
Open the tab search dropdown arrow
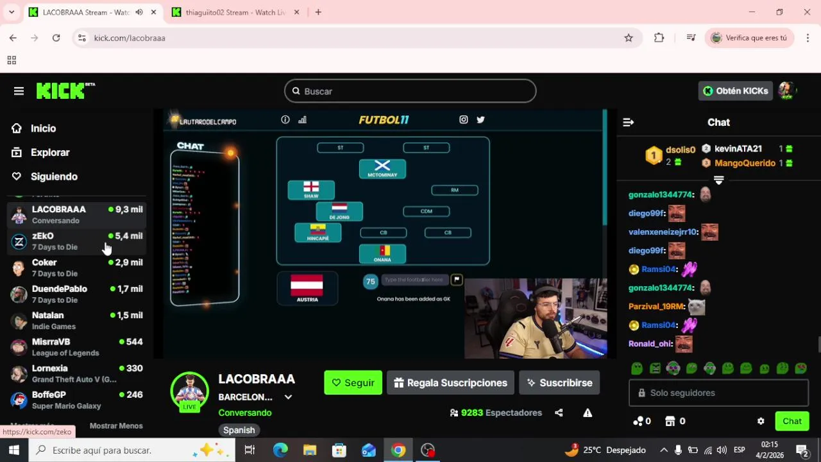click(11, 12)
